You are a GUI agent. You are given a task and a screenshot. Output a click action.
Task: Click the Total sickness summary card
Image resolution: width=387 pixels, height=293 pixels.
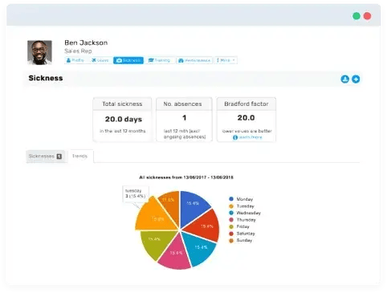coord(122,120)
